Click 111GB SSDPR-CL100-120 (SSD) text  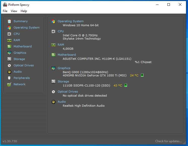click(86, 85)
